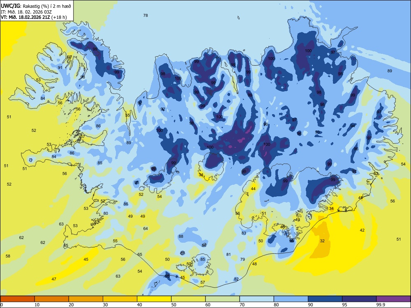Click the 'VT: Mið. 18.02.2026 21Z' valid time line

[x=25, y=18]
